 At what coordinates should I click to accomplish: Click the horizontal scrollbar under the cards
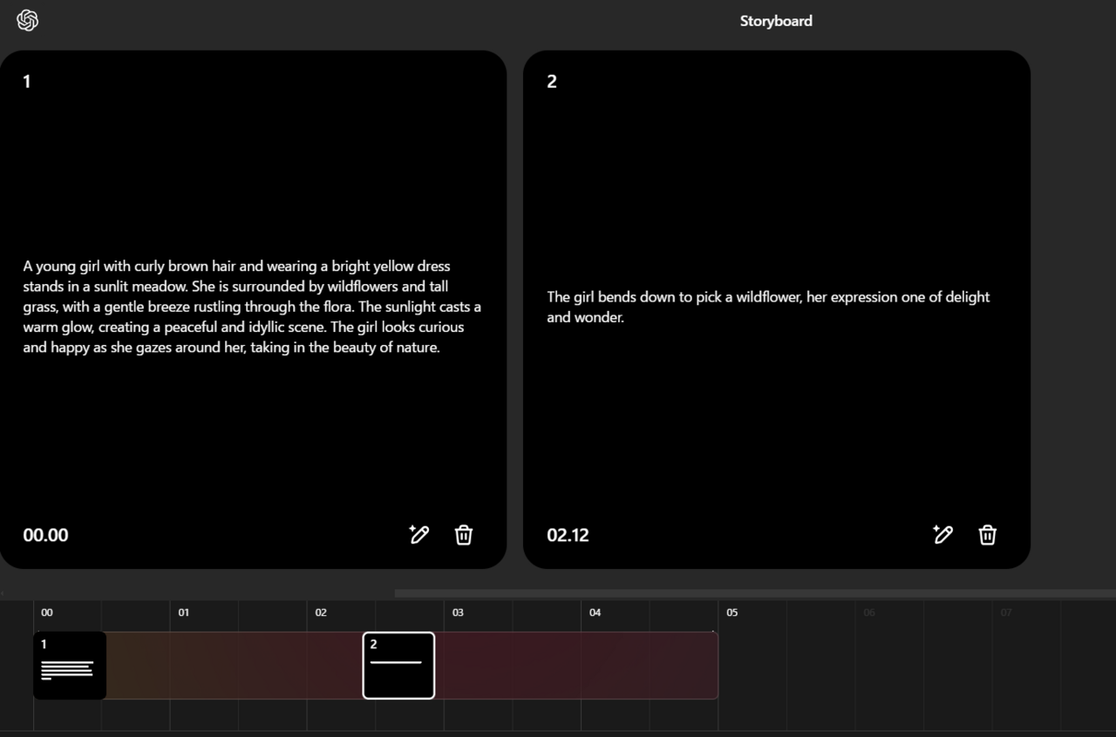click(x=755, y=593)
